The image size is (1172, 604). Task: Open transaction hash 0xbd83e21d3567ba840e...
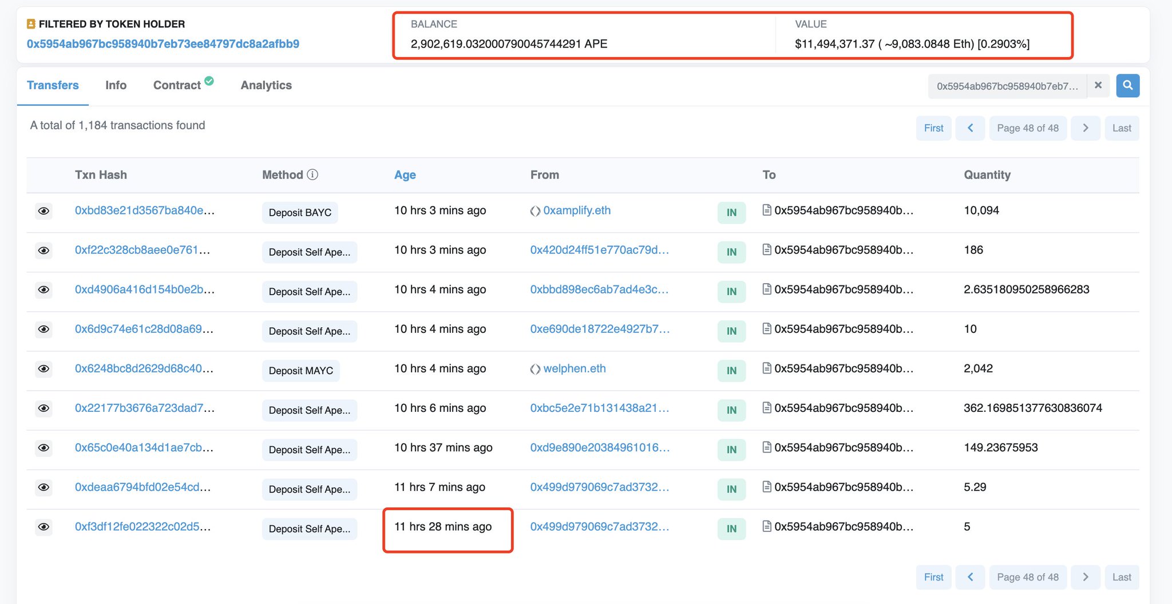144,211
